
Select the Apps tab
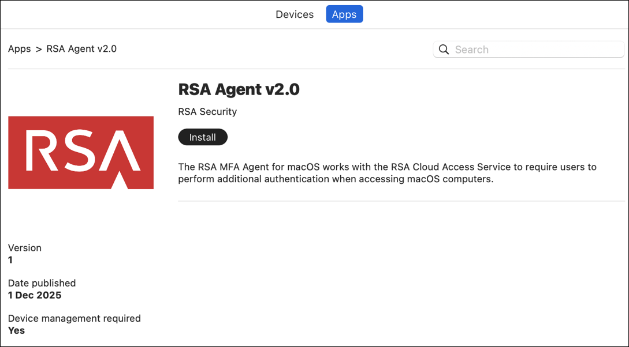tap(344, 14)
